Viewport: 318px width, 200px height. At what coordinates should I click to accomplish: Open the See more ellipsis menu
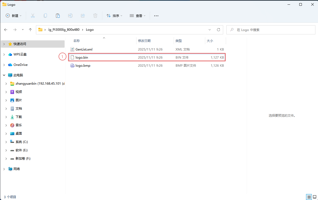pos(156,16)
